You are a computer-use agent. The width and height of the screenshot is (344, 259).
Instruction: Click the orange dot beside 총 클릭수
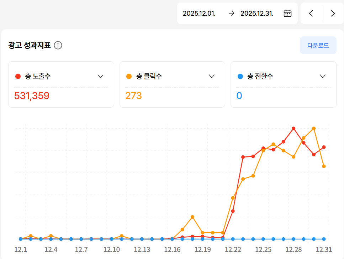(129, 77)
